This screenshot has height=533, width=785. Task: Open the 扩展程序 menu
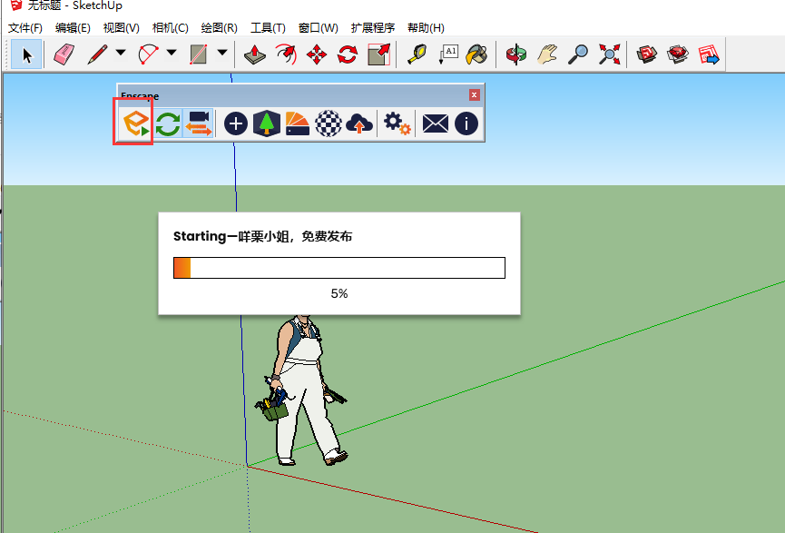click(x=373, y=27)
